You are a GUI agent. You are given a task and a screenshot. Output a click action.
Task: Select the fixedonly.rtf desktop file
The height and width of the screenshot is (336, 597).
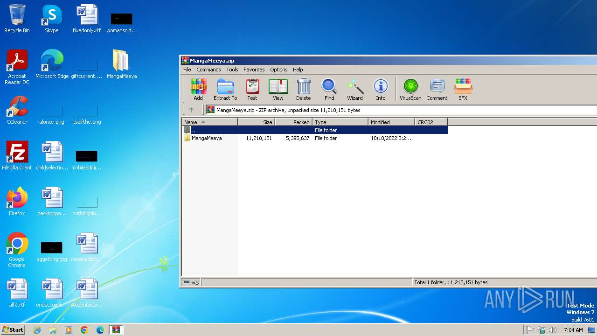coord(87,19)
